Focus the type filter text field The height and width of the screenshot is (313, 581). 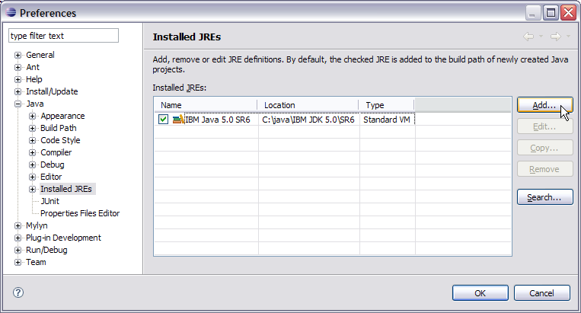click(x=64, y=36)
